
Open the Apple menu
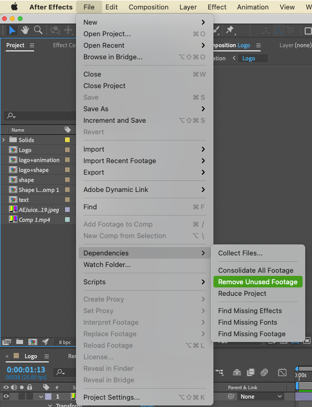pyautogui.click(x=15, y=7)
